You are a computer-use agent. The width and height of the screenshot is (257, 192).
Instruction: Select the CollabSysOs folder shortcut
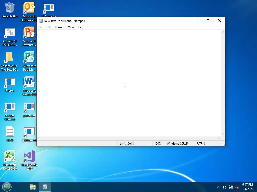10,62
